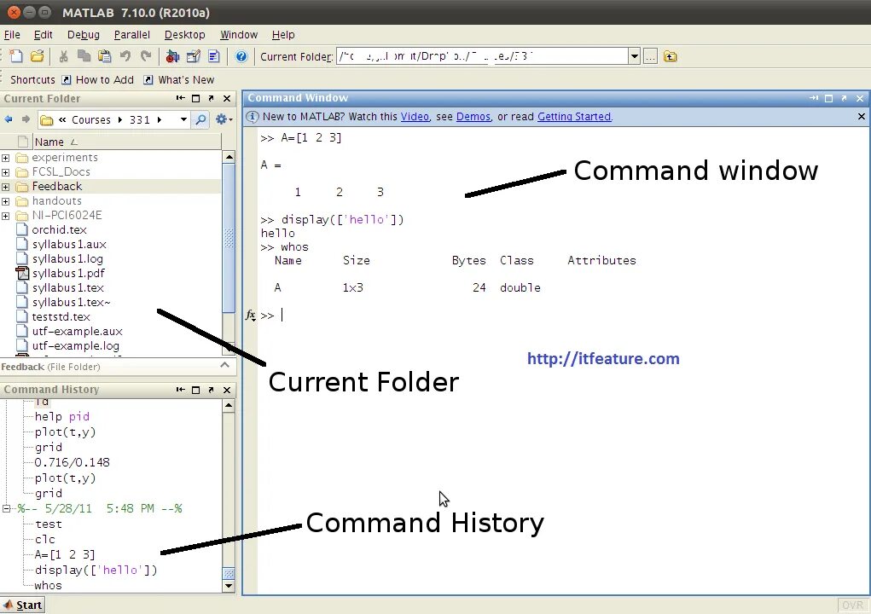Maximize the Current Folder panel

point(195,98)
